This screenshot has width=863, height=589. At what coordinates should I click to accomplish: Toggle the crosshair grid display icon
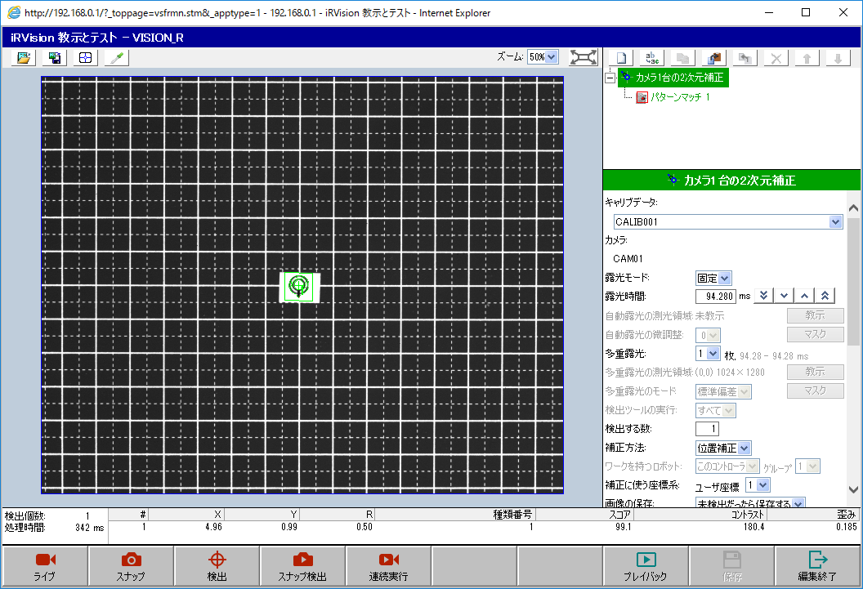pos(85,58)
